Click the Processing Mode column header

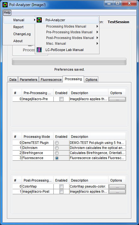point(38,137)
